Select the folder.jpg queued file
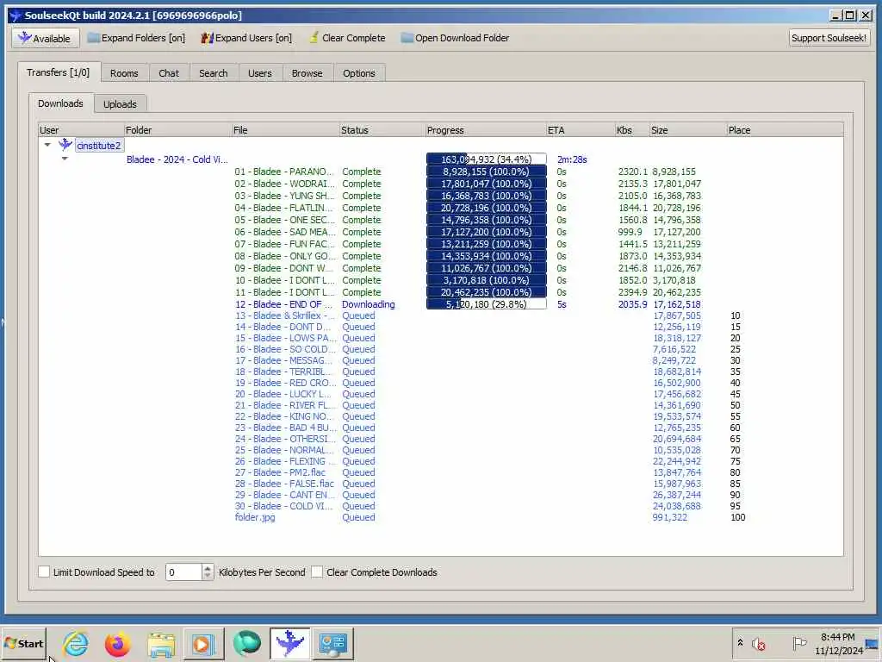 click(x=255, y=517)
